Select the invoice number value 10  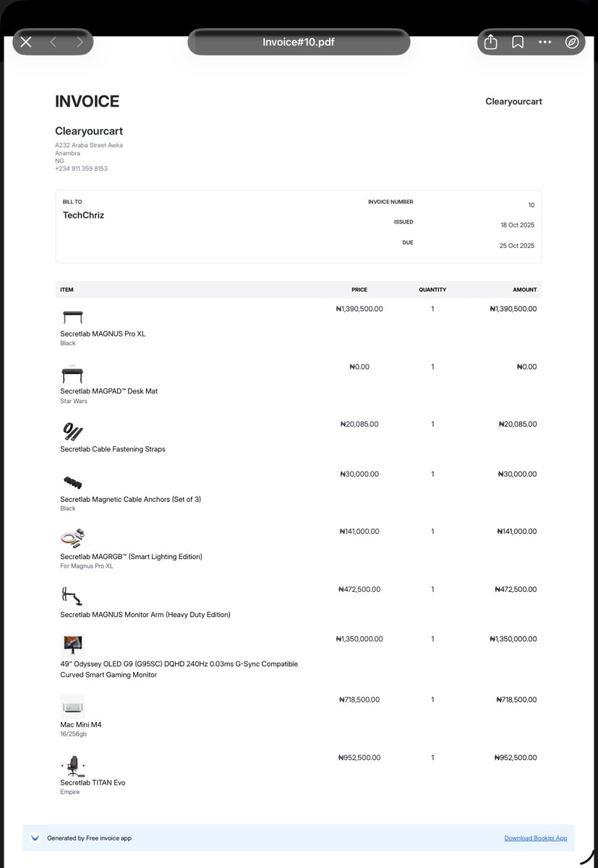pyautogui.click(x=531, y=205)
